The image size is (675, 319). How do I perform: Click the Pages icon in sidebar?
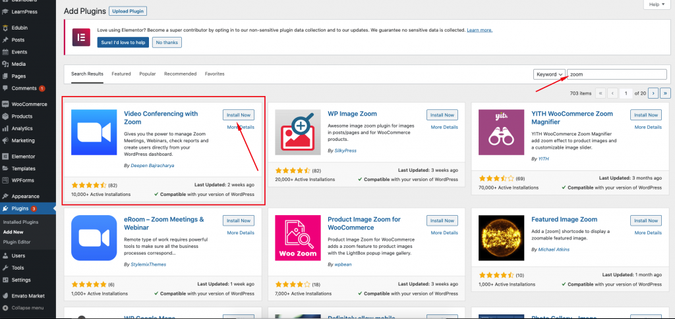point(5,76)
